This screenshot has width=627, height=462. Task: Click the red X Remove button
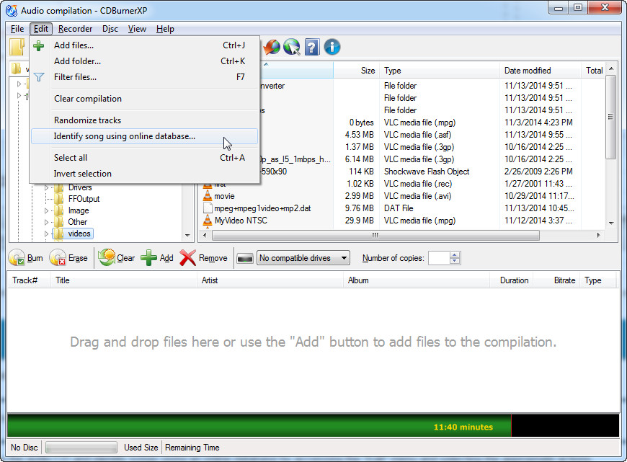click(x=203, y=258)
